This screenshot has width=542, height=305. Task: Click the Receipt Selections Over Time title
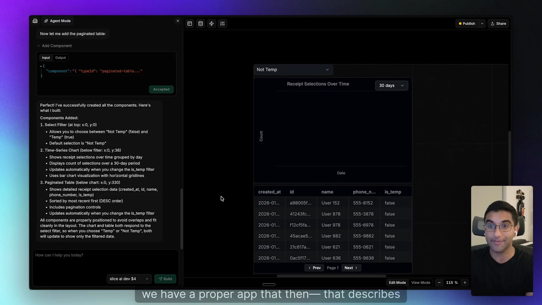click(x=318, y=84)
